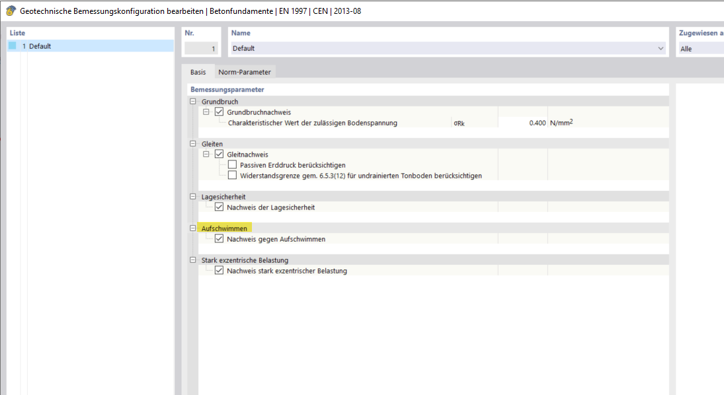Uncheck "Nachweis der Lagesicherheit"

(219, 207)
